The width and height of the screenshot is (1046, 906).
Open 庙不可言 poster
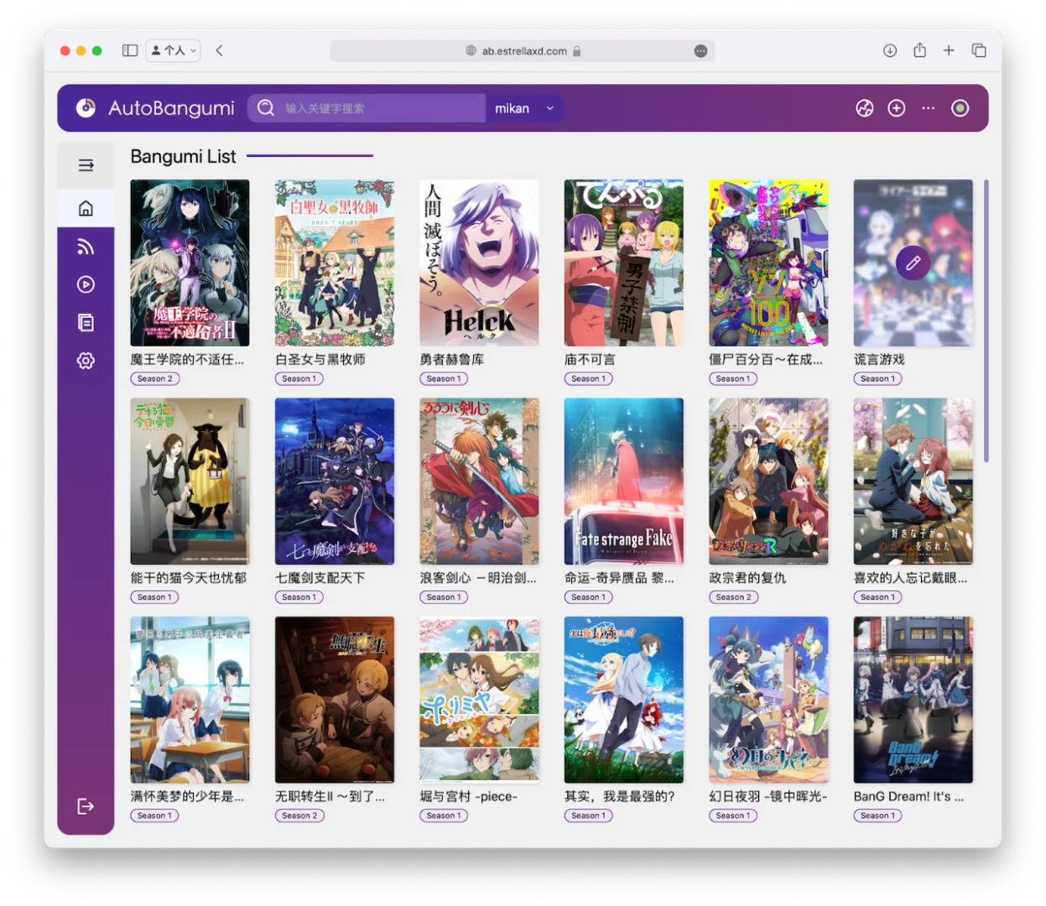click(624, 263)
